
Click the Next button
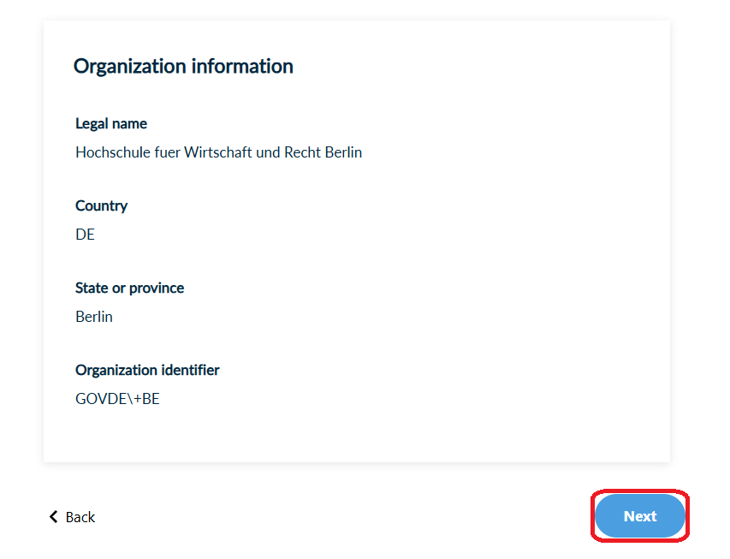coord(639,515)
